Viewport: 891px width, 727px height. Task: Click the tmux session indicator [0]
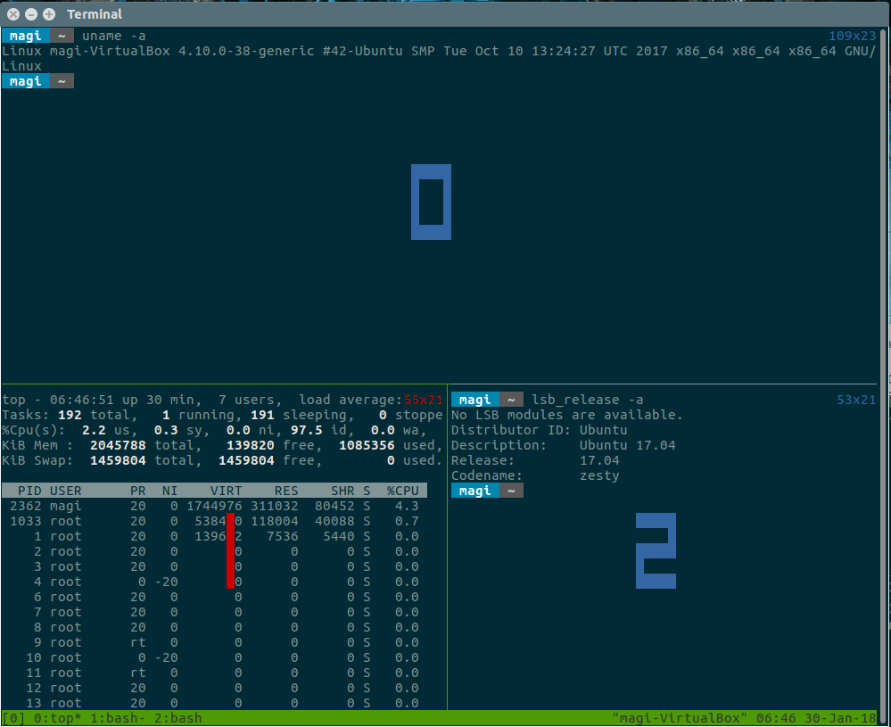click(13, 718)
